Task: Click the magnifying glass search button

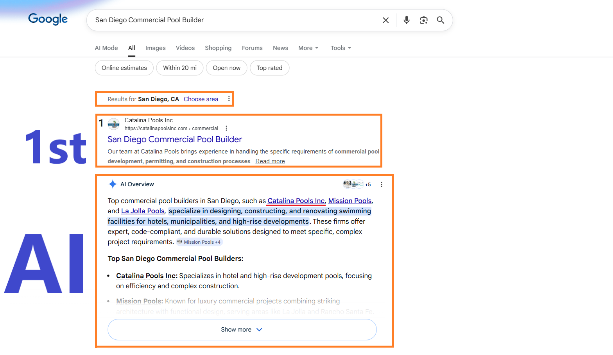Action: (x=441, y=20)
